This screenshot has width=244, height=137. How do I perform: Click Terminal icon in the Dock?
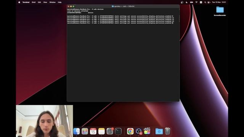click(118, 131)
